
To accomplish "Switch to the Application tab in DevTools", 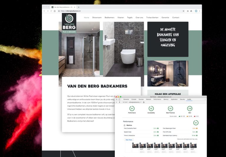I will pyautogui.click(x=174, y=99).
